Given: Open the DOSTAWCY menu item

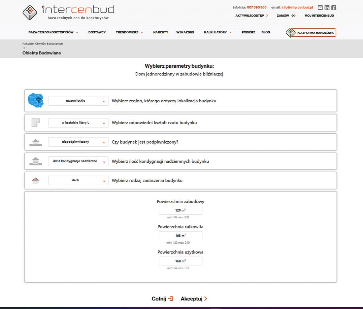Looking at the screenshot, I should pyautogui.click(x=97, y=32).
